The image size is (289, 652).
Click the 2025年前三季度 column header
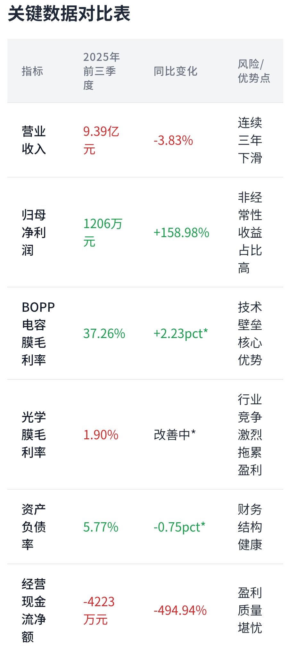[102, 71]
